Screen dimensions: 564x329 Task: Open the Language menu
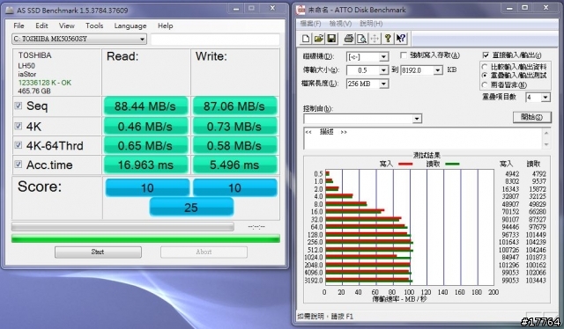pyautogui.click(x=130, y=26)
